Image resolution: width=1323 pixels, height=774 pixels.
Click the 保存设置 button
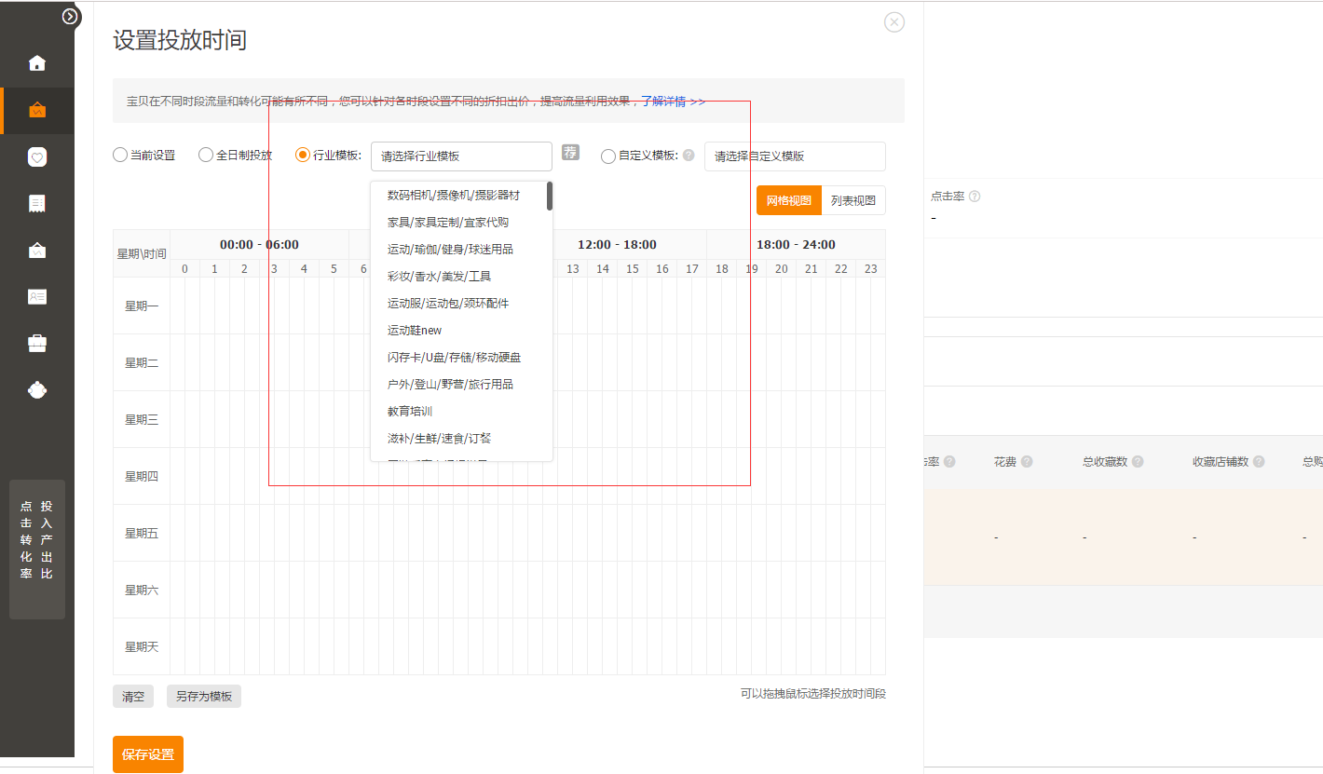point(148,754)
